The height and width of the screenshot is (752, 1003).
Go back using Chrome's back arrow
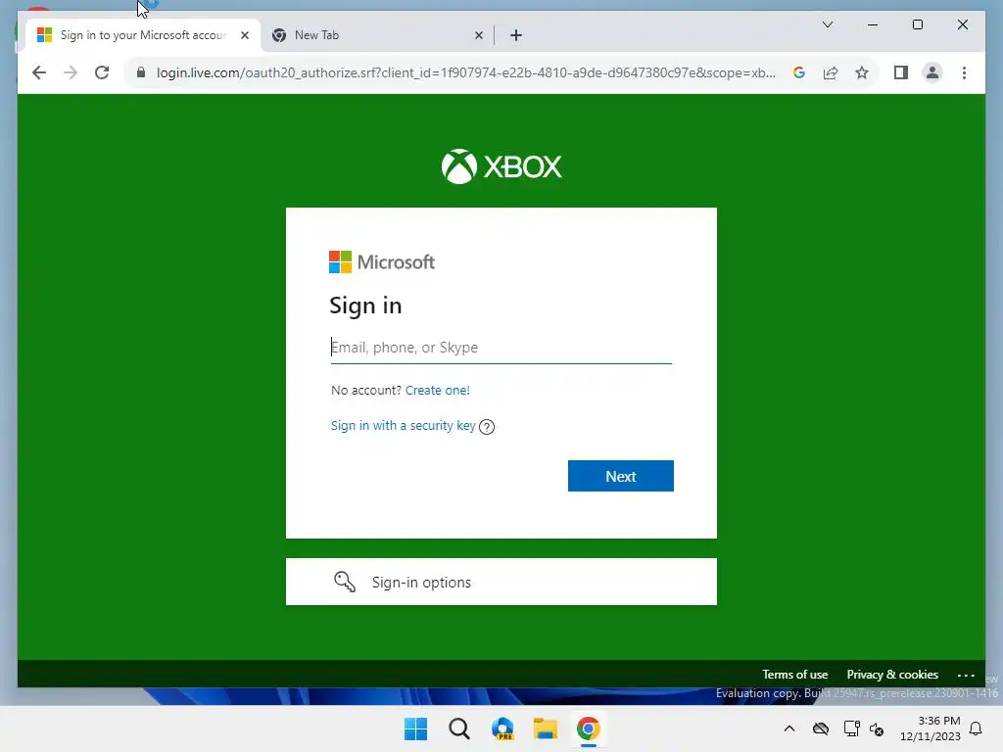point(39,72)
